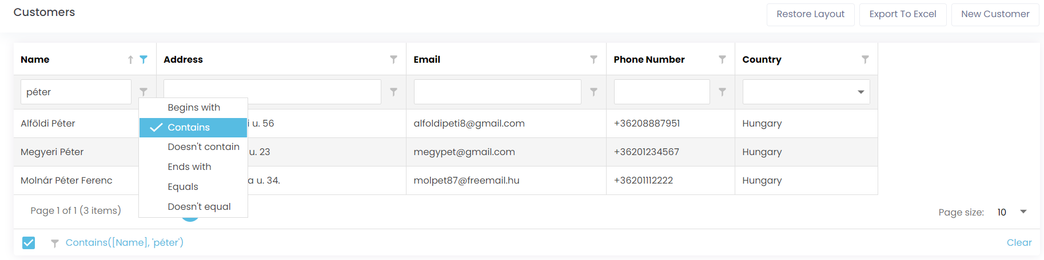
Task: Click the Clear filter link
Action: click(1019, 243)
